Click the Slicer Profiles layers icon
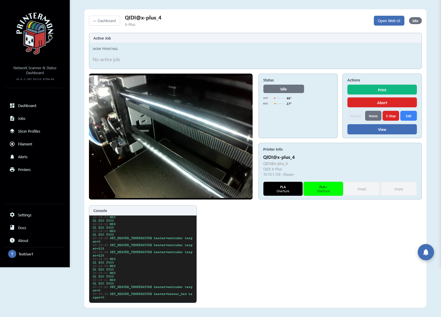Screen dimensions: 441x317 point(12,131)
